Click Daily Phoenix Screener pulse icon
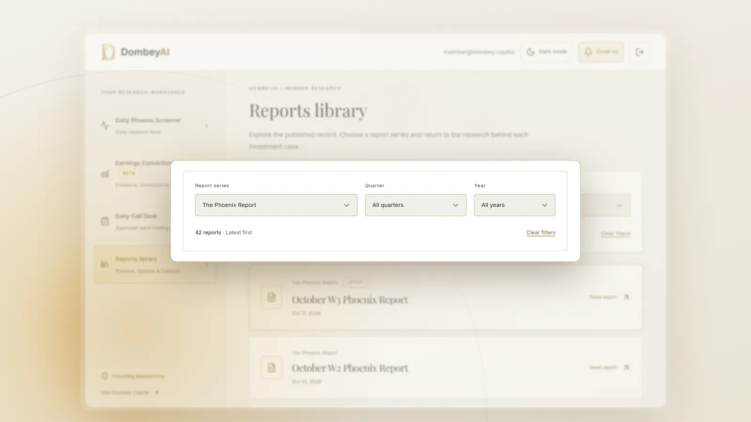The image size is (751, 422). coord(105,126)
